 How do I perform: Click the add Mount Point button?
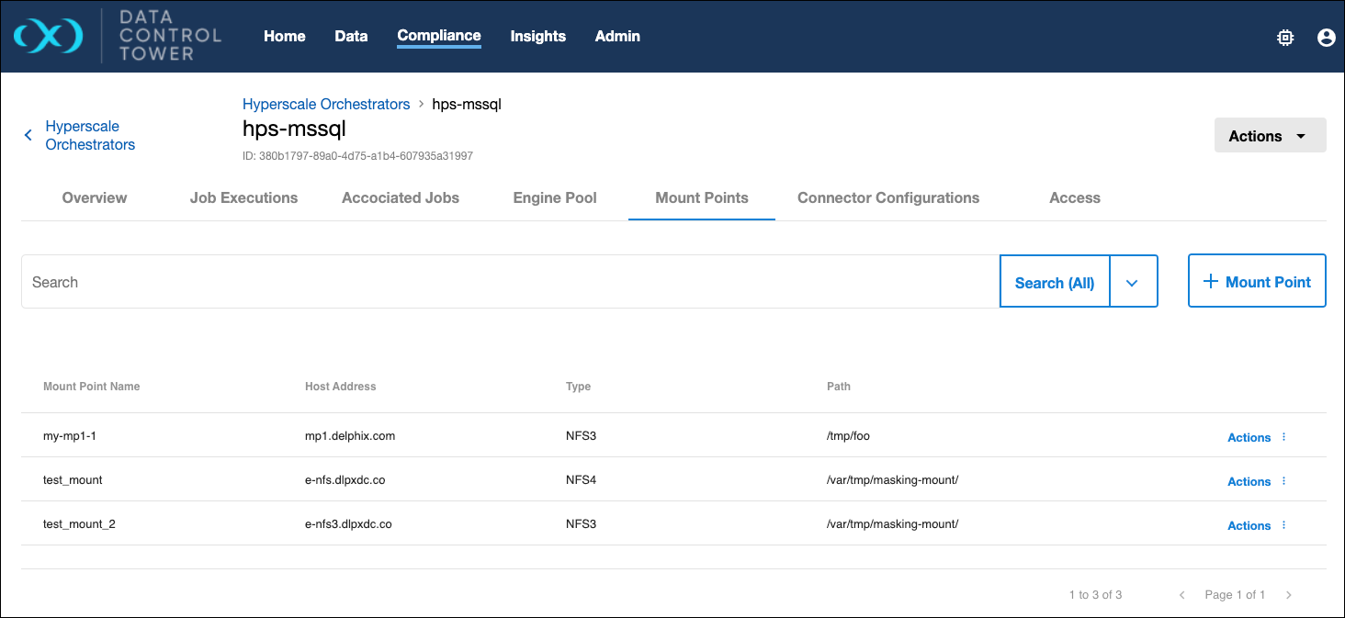pyautogui.click(x=1256, y=282)
